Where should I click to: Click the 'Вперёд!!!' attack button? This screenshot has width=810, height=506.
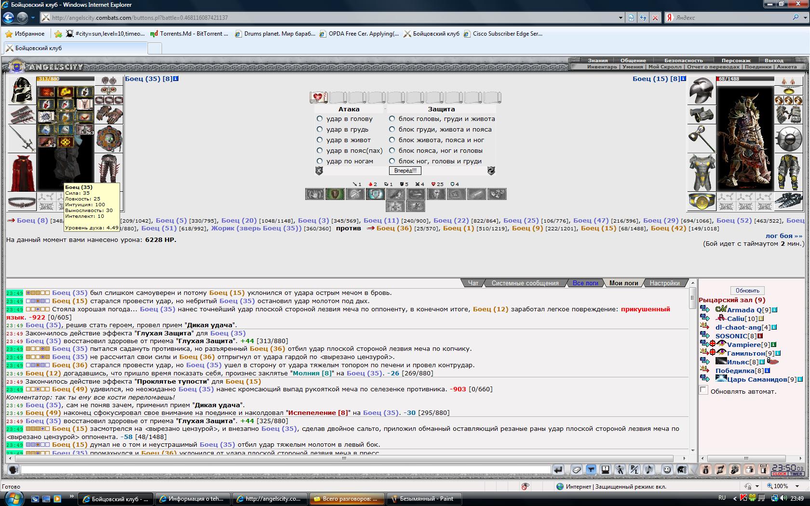[405, 171]
